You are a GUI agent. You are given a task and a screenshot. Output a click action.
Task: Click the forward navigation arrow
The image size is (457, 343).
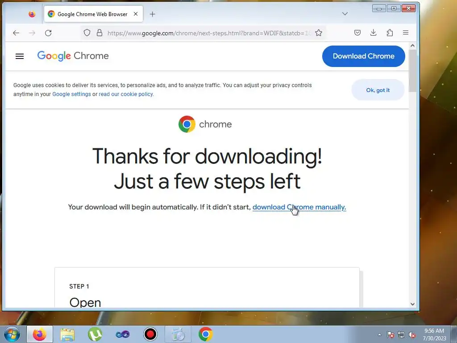32,33
